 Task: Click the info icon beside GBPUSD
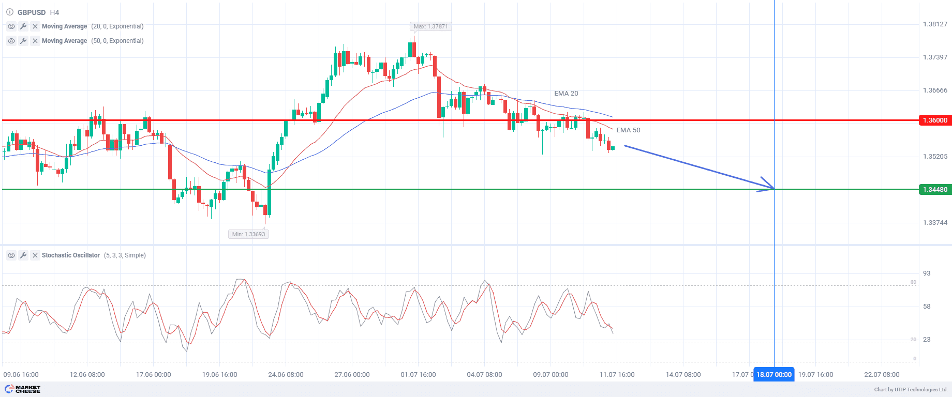click(x=10, y=12)
